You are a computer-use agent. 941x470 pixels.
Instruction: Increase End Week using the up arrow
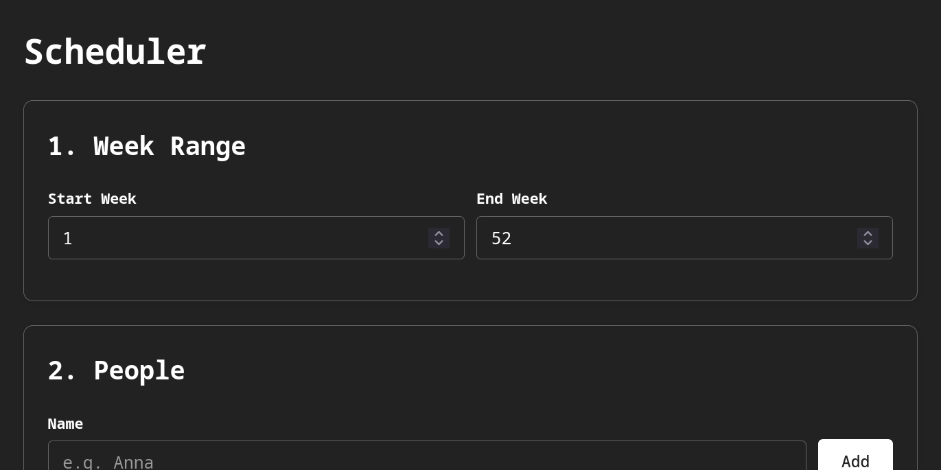tap(868, 233)
